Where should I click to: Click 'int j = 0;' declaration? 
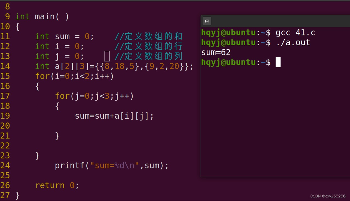click(x=60, y=56)
